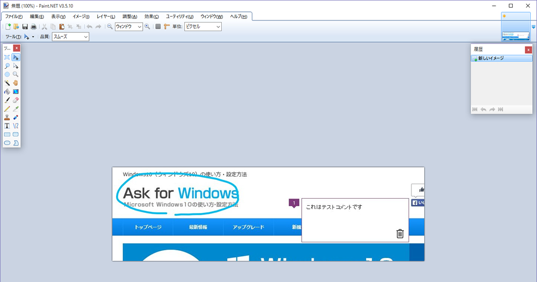This screenshot has height=282, width=537.
Task: Click the Deselect toolbar icon
Action: [79, 26]
